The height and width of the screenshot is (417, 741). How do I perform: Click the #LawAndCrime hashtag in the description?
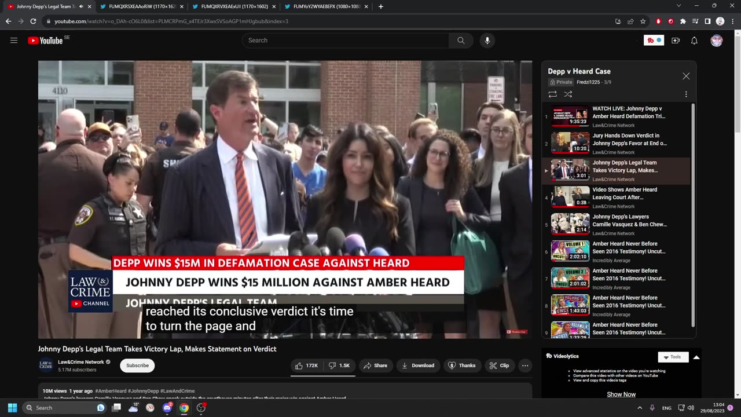(177, 391)
